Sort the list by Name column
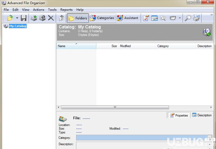 pyautogui.click(x=76, y=46)
